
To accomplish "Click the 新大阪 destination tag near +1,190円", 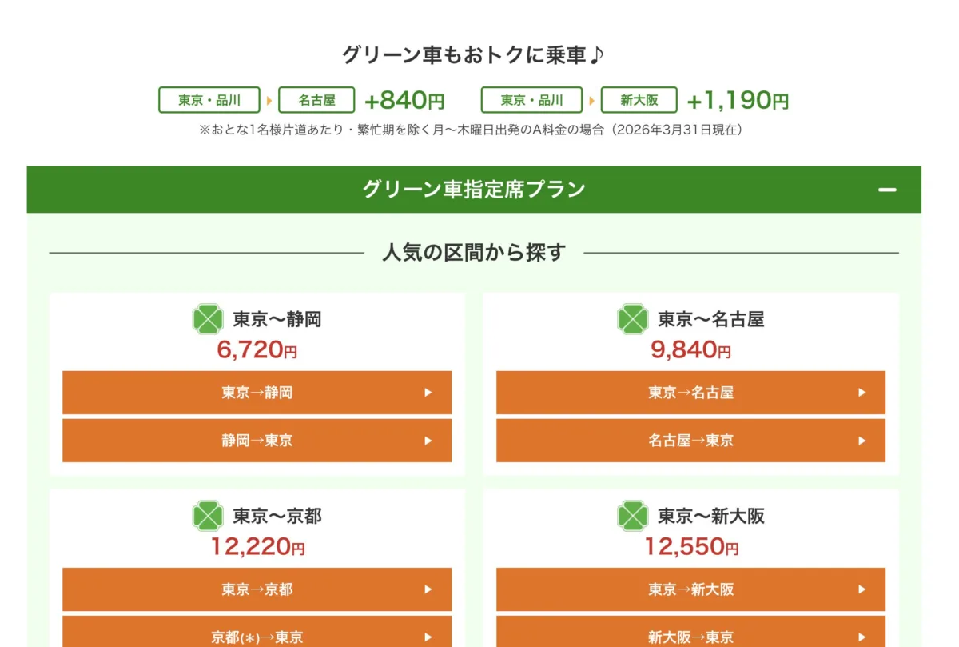I will (x=639, y=100).
